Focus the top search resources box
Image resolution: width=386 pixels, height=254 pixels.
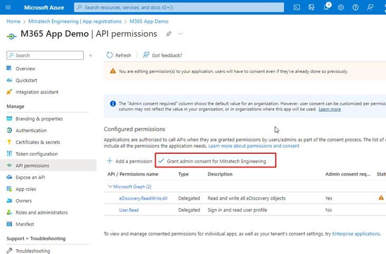[x=179, y=7]
